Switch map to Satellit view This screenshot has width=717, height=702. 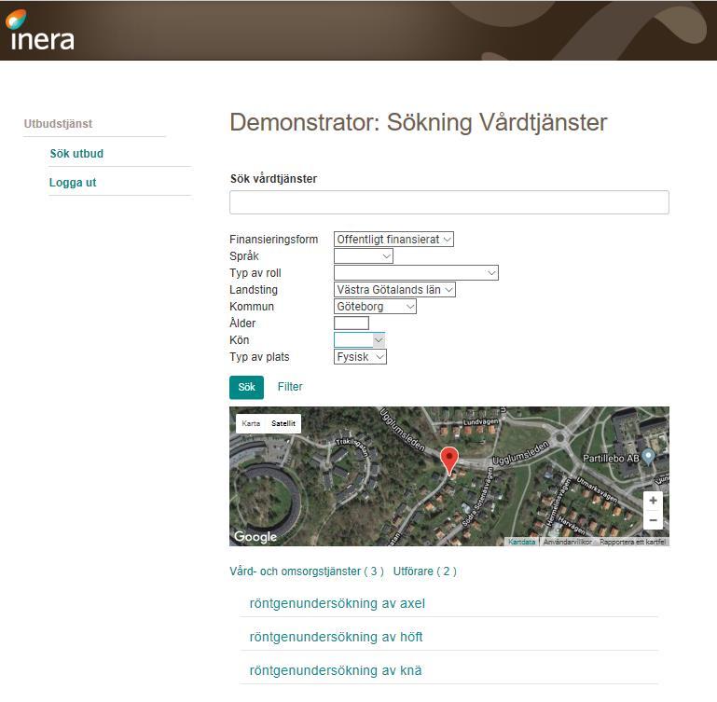point(283,423)
